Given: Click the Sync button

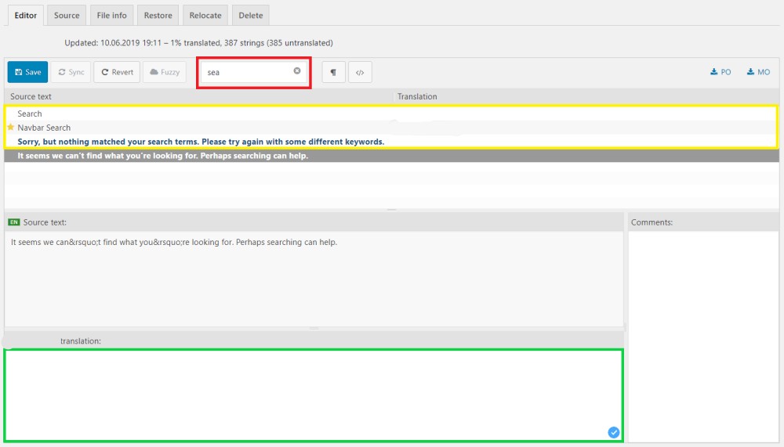Looking at the screenshot, I should point(71,72).
